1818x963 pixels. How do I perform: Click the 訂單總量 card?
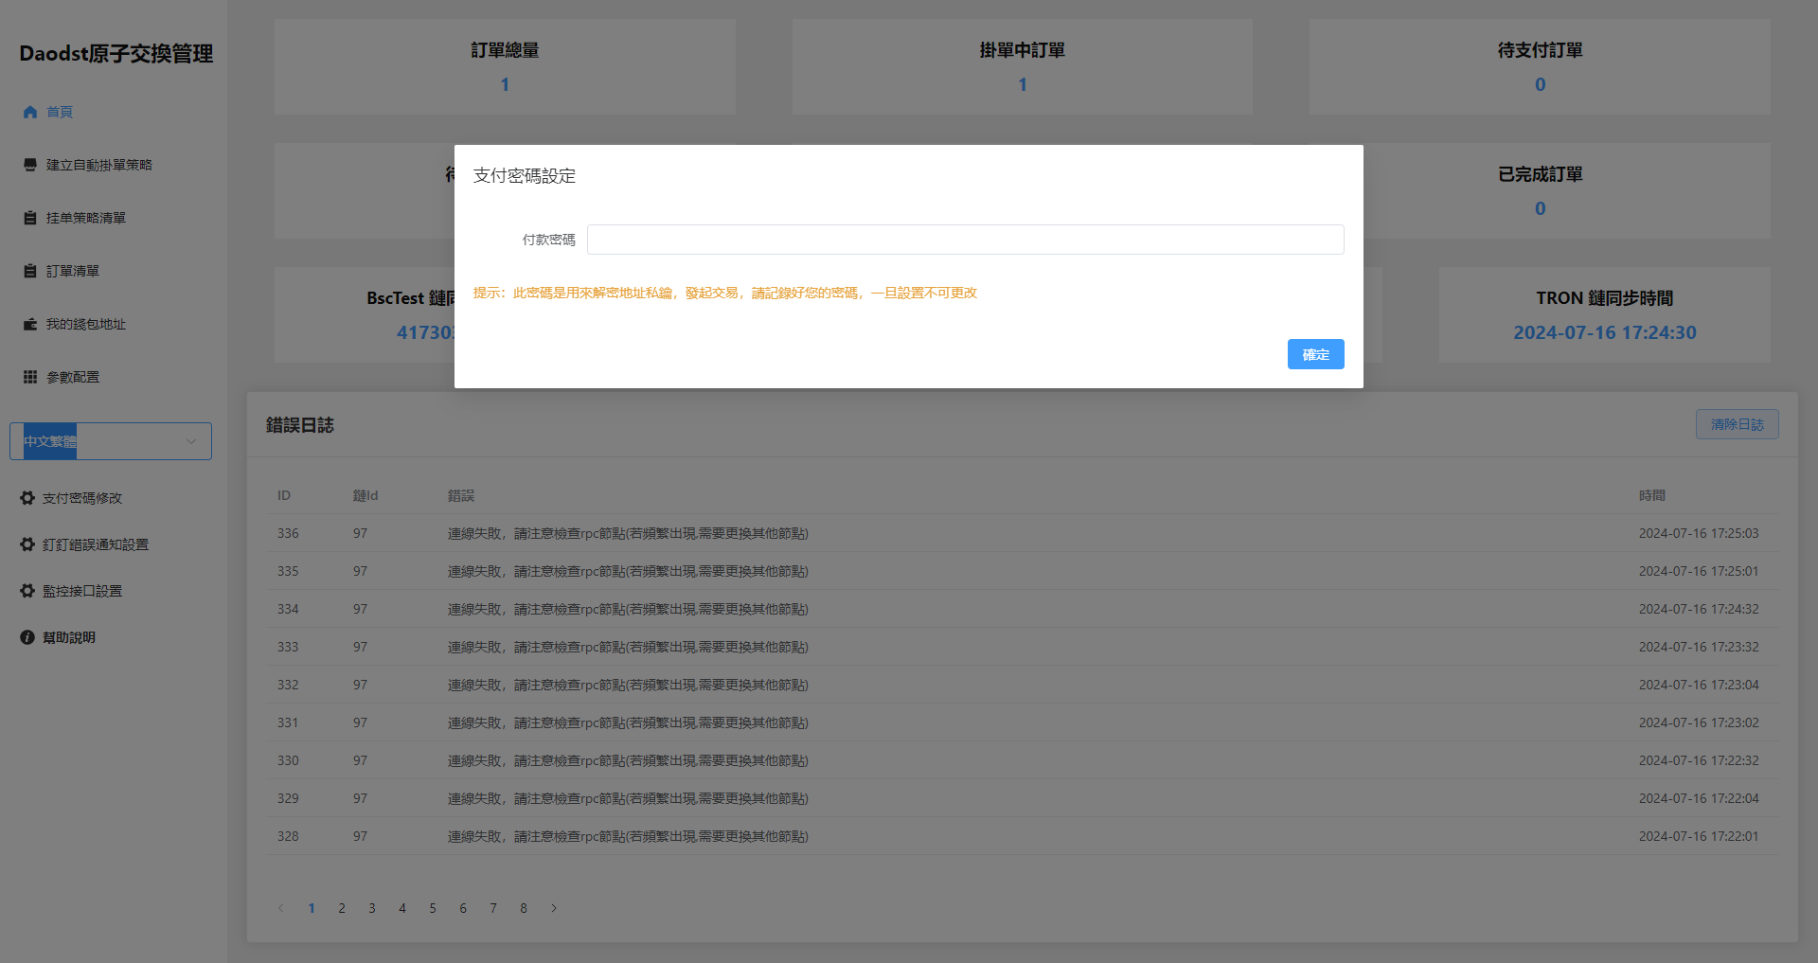point(505,67)
